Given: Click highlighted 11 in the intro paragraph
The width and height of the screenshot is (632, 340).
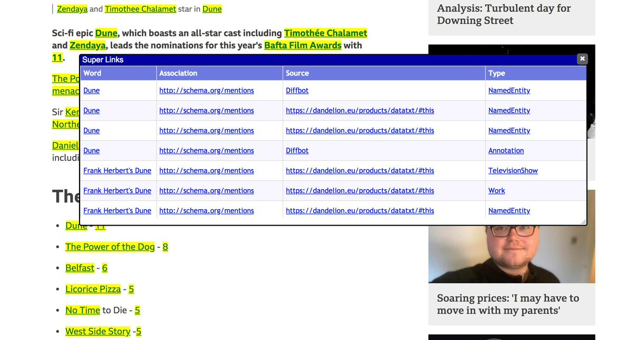Looking at the screenshot, I should 57,57.
